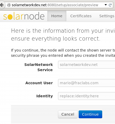Click the yellow sun dot in logo
115x124 pixels.
click(10, 17)
